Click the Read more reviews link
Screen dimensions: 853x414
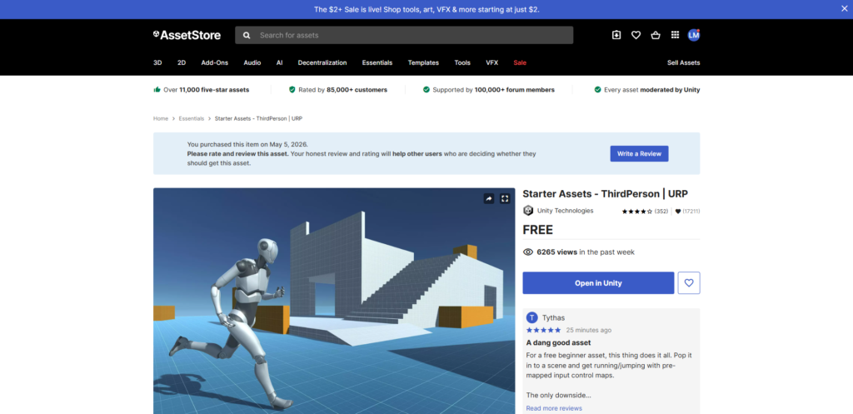554,408
